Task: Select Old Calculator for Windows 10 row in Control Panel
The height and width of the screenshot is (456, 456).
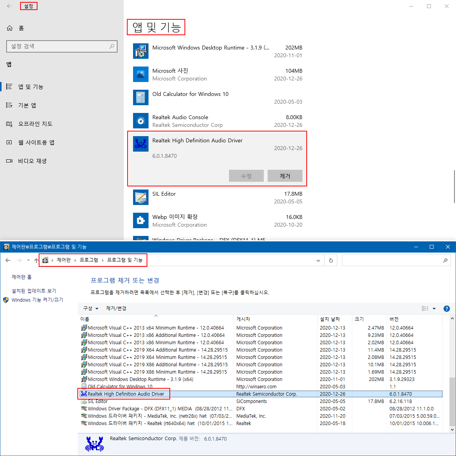Action: coord(261,386)
